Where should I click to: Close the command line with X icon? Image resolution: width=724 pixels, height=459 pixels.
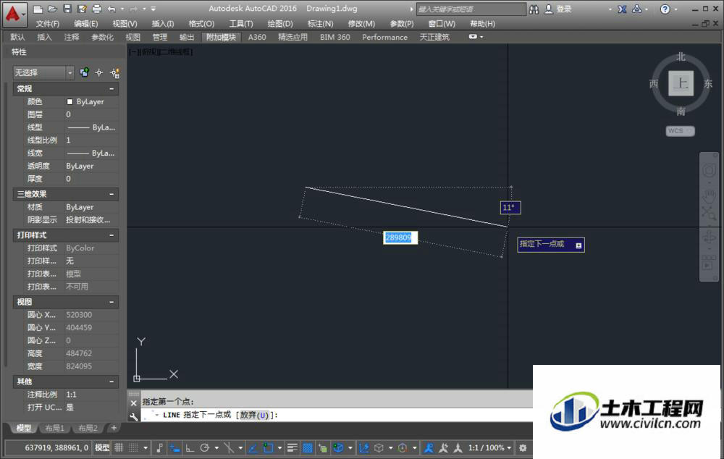tap(133, 403)
